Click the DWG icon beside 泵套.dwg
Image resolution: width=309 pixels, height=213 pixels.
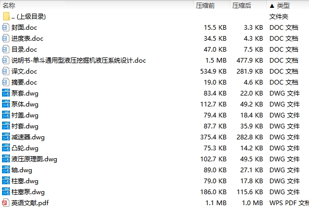click(x=6, y=93)
